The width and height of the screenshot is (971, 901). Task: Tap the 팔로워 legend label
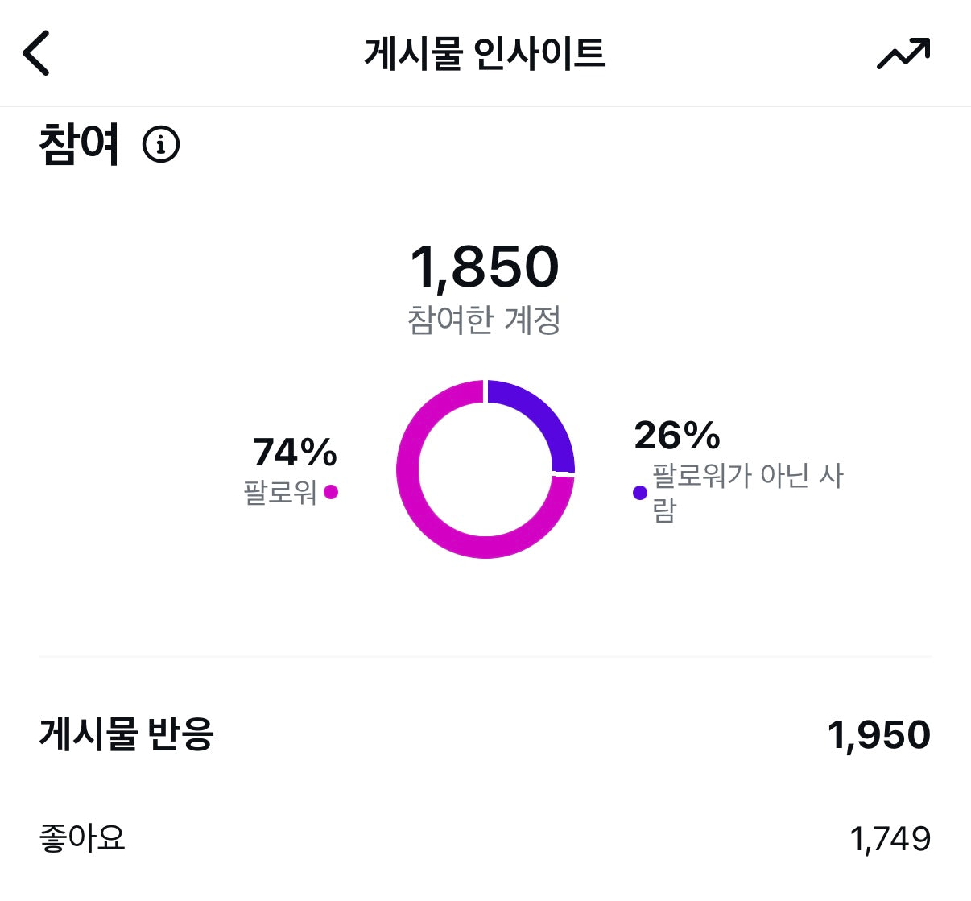280,492
